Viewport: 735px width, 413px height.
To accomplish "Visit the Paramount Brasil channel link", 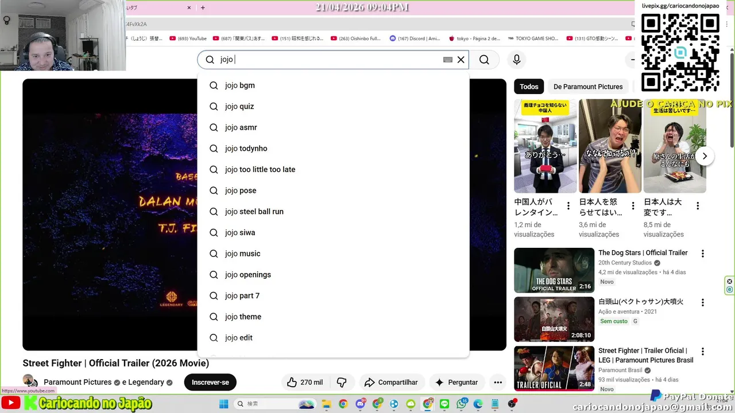I will click(620, 371).
